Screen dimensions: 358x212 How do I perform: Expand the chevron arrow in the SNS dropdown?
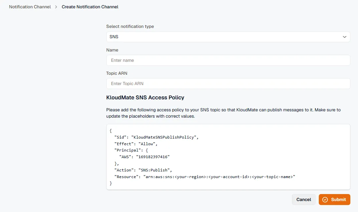point(344,37)
